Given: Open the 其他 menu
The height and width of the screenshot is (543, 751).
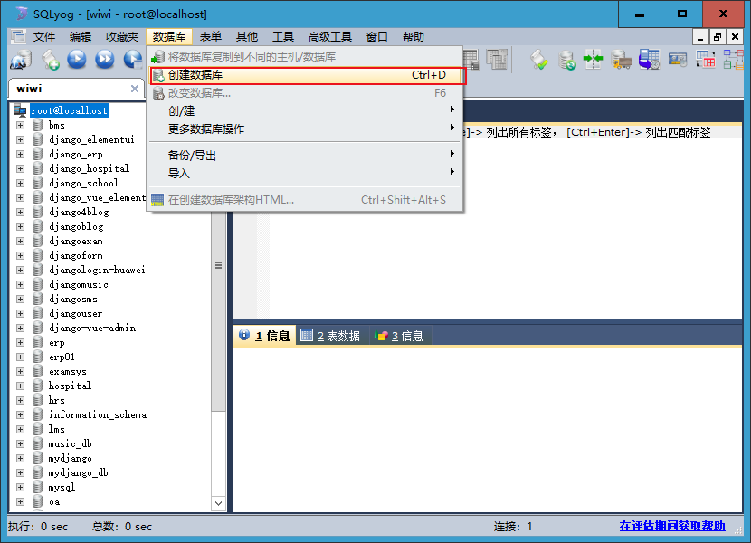Looking at the screenshot, I should tap(247, 37).
